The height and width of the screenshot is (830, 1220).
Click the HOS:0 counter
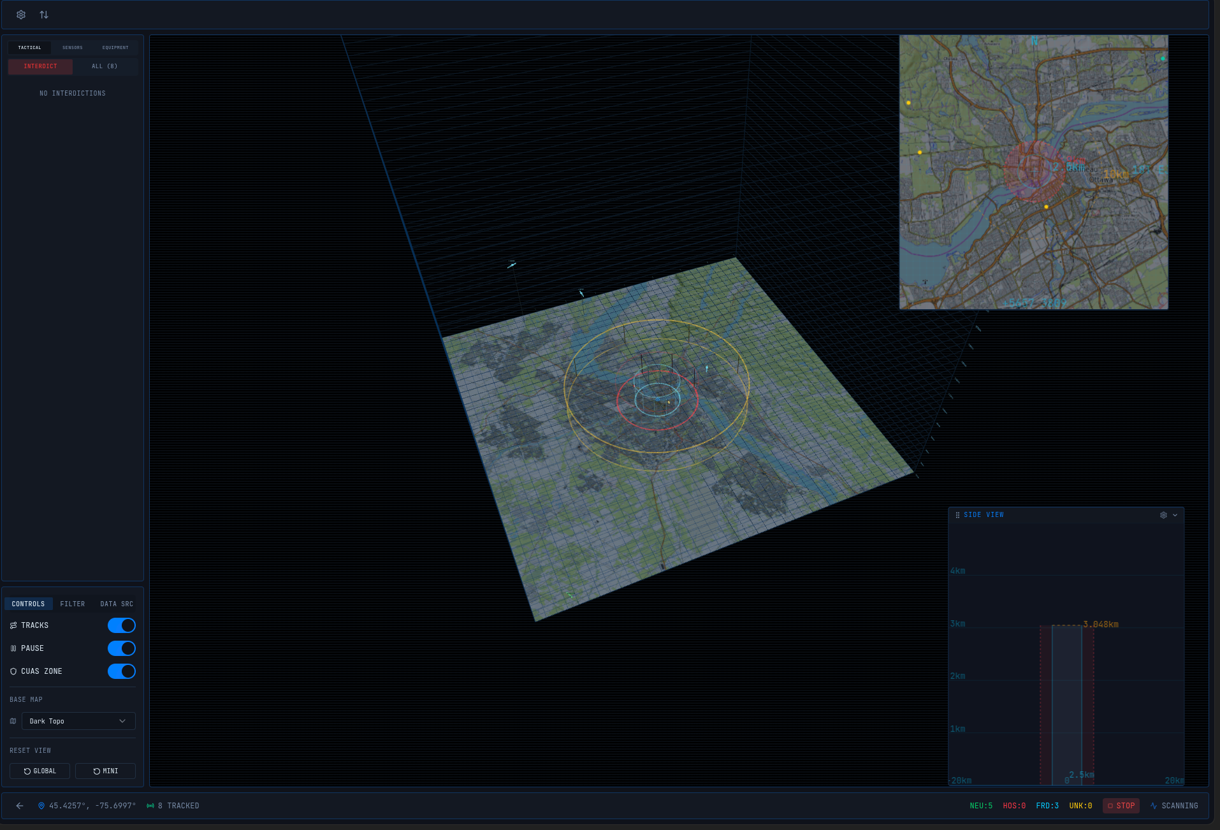[1014, 806]
